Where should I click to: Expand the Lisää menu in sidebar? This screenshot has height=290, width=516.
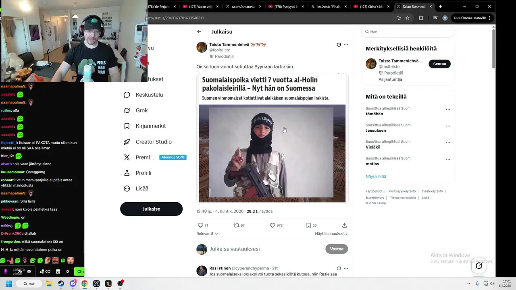tap(136, 188)
